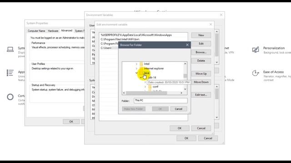Cancel the Browse For Folder dialog
Viewport: 291px width, 163px height.
[x=179, y=109]
